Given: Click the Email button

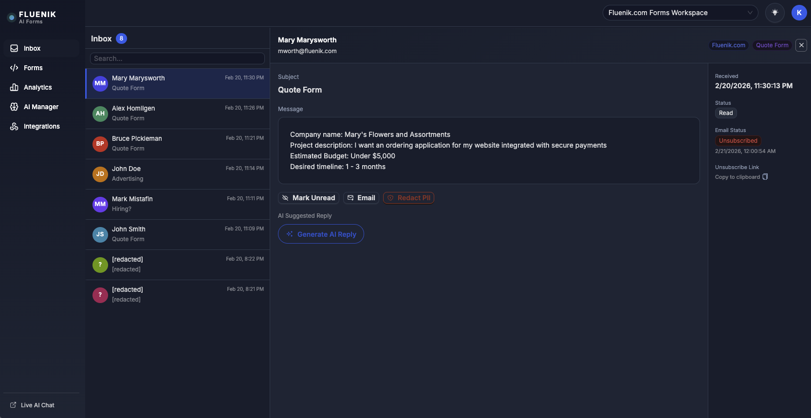Looking at the screenshot, I should [361, 198].
